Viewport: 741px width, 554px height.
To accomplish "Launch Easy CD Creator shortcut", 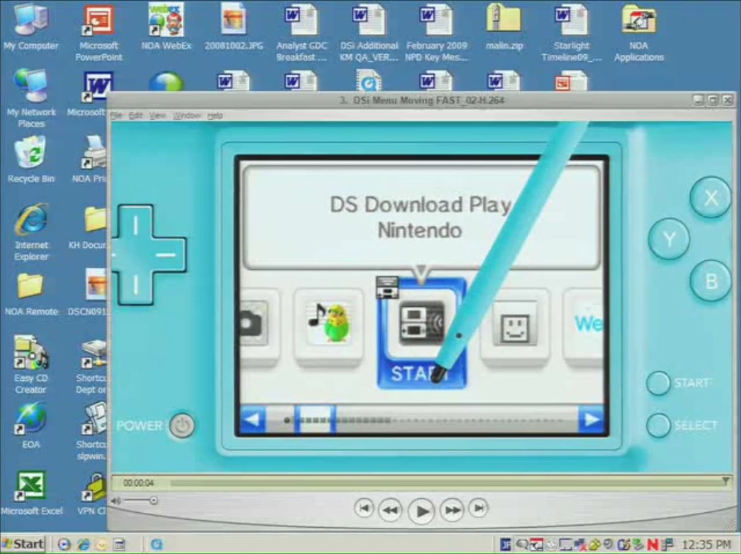I will pyautogui.click(x=31, y=365).
